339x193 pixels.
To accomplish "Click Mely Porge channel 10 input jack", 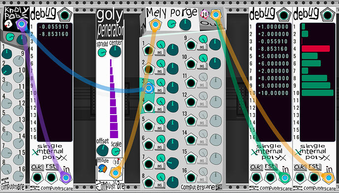I will [x=191, y=64].
